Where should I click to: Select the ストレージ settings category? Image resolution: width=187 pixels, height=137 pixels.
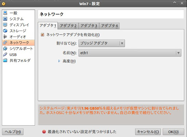tap(18, 31)
